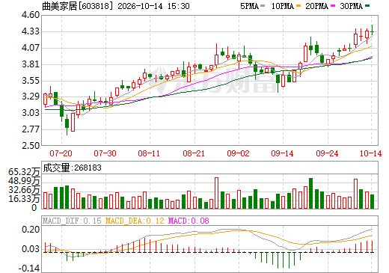Click the stock title 曲美家居[603818]
The height and width of the screenshot is (273, 389).
76,6
